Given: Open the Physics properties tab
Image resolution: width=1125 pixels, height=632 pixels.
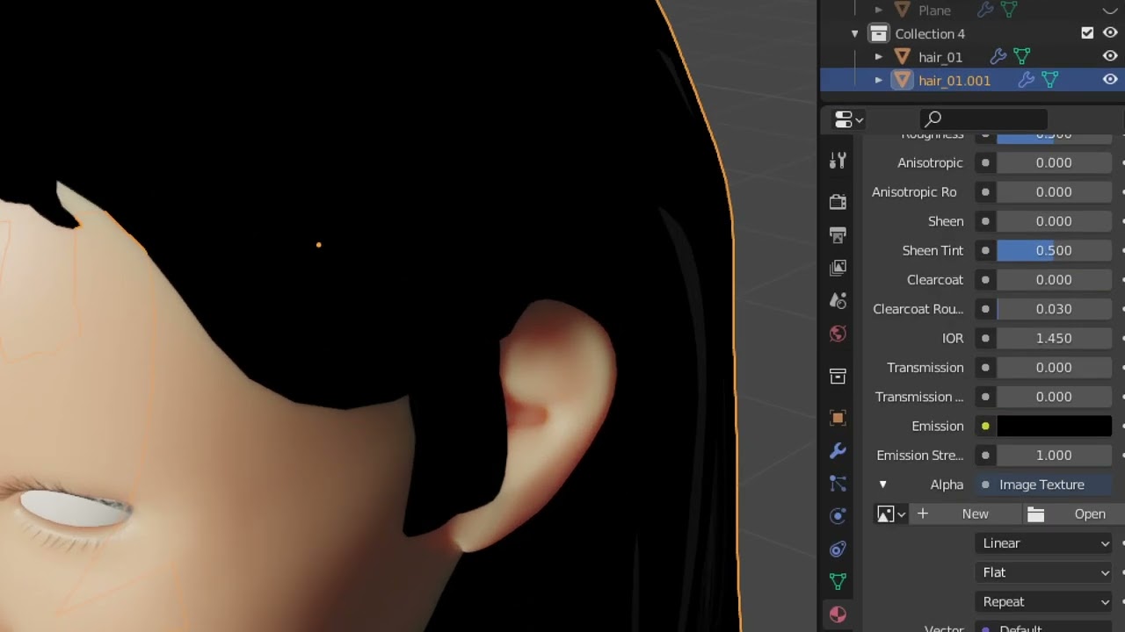Looking at the screenshot, I should tap(838, 516).
